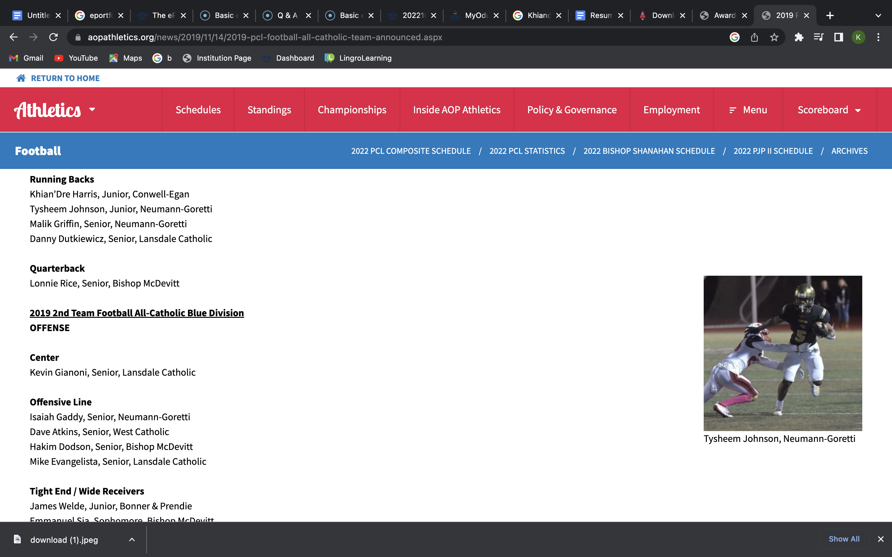Reload the page with the refresh icon

click(54, 37)
